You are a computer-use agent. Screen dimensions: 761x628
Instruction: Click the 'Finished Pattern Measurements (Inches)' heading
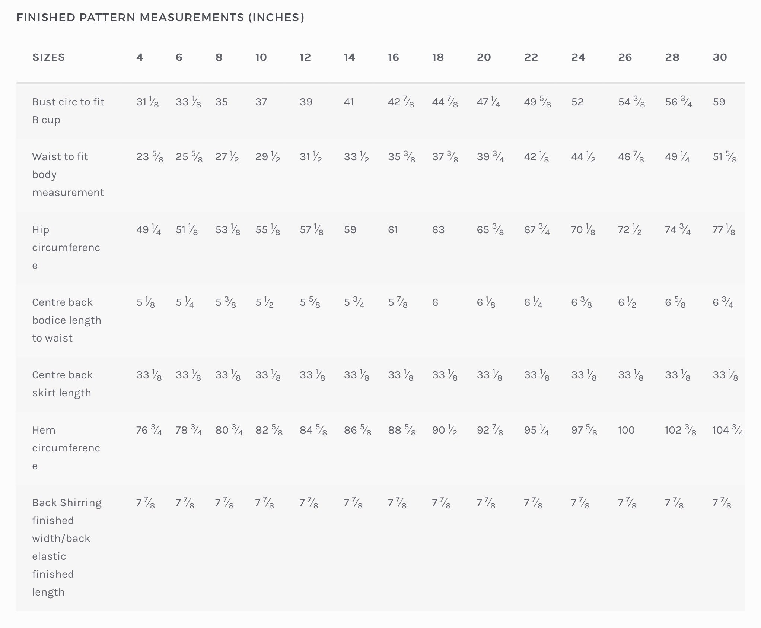point(160,18)
